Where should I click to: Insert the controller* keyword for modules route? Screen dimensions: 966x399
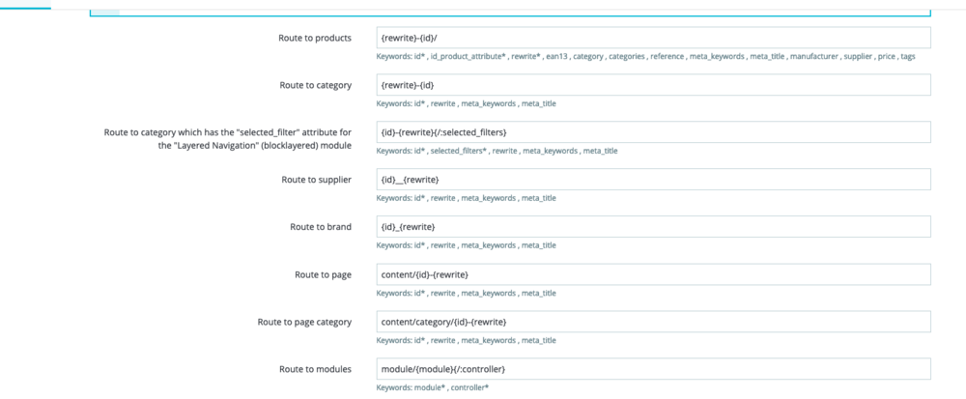point(469,387)
